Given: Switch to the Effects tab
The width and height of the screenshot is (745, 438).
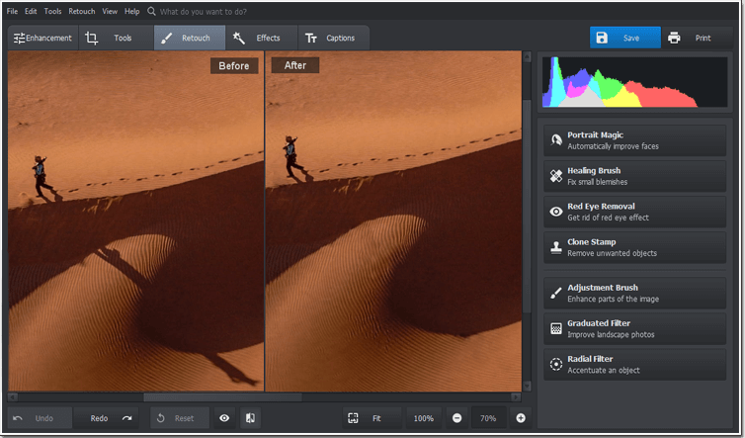Looking at the screenshot, I should (x=262, y=38).
